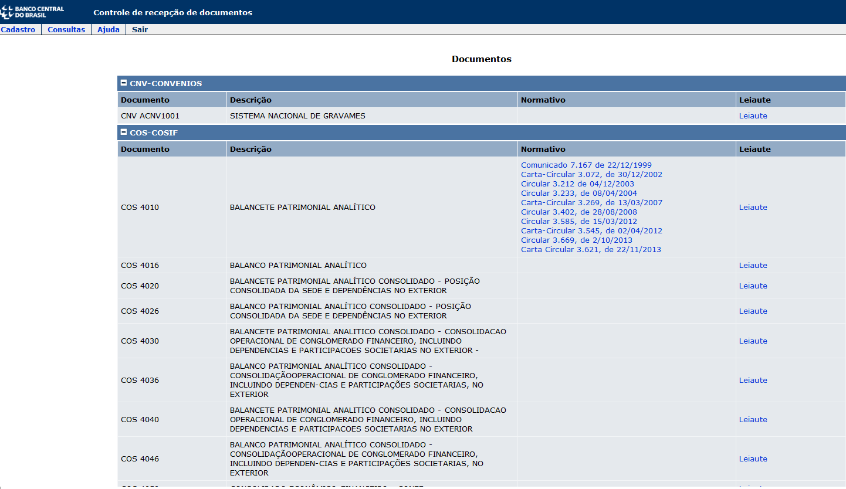
Task: Click the Documentos page heading
Action: (481, 59)
